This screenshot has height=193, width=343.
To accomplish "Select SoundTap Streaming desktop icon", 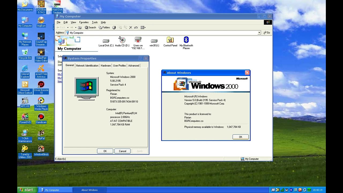I will [41, 39].
